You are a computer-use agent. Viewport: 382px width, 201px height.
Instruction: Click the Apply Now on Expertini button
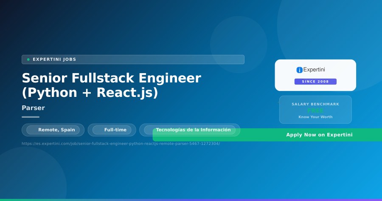click(x=267, y=135)
